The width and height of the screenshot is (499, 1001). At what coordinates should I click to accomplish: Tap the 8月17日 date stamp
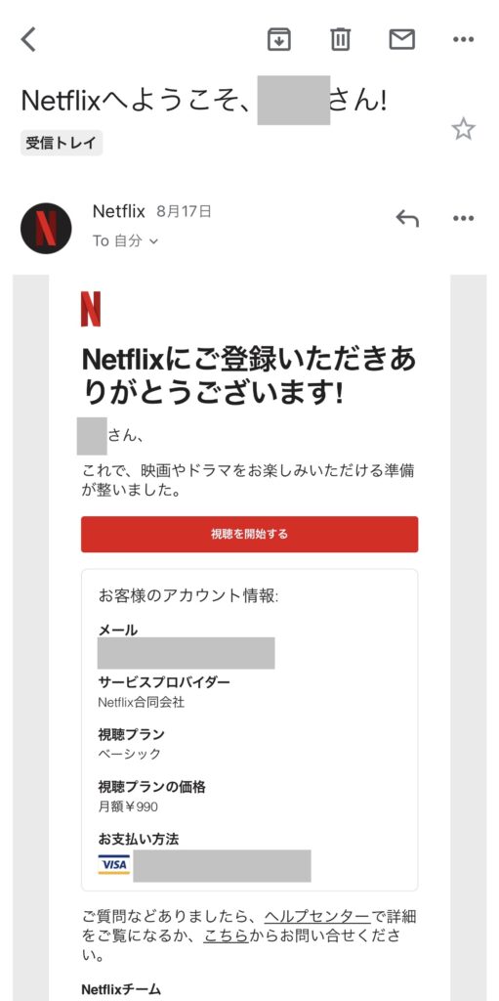click(x=184, y=211)
